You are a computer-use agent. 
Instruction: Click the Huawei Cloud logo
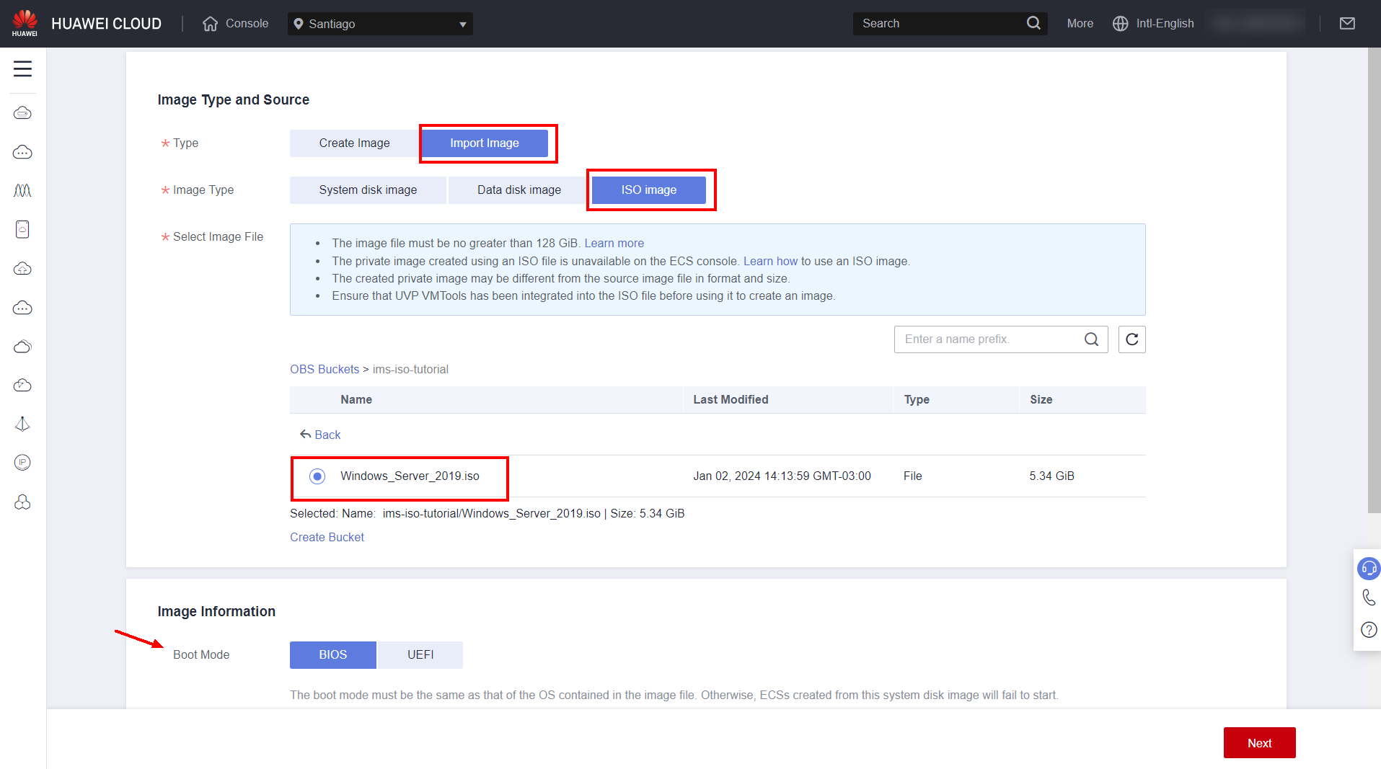(25, 23)
